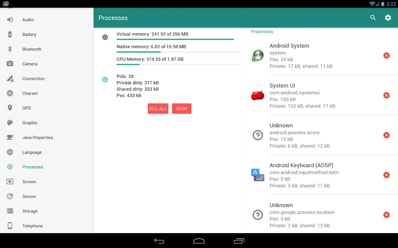Open the Sensor section
This screenshot has width=398, height=248.
pyautogui.click(x=47, y=196)
